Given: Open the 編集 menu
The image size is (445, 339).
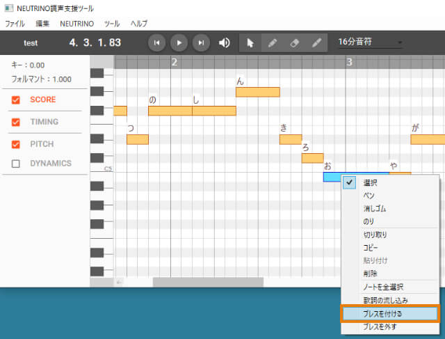Looking at the screenshot, I should click(42, 24).
